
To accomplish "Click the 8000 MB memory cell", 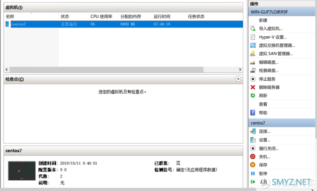I will [x=128, y=24].
